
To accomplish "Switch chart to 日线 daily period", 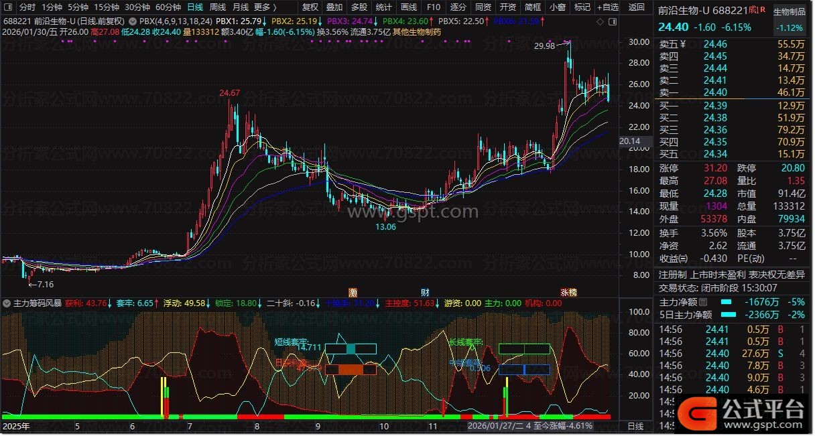I will pyautogui.click(x=195, y=7).
